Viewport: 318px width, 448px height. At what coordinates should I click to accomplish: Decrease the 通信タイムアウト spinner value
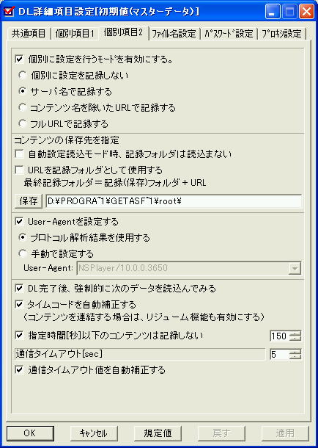(295, 358)
